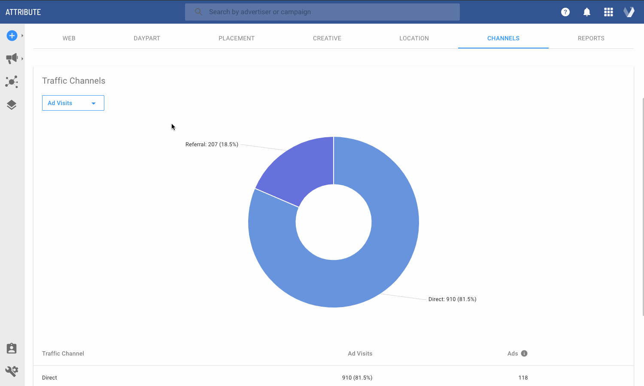Open the notifications bell icon
Viewport: 644px width, 386px height.
586,12
